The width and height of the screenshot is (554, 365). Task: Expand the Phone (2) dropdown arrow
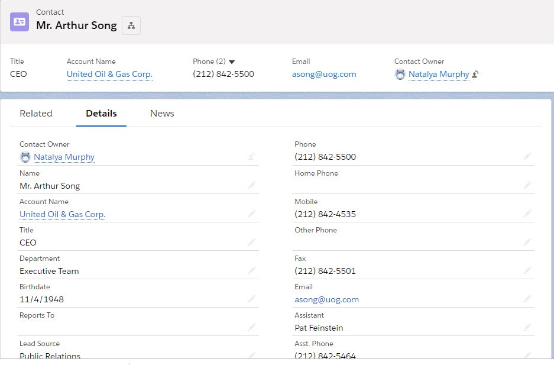coord(232,62)
